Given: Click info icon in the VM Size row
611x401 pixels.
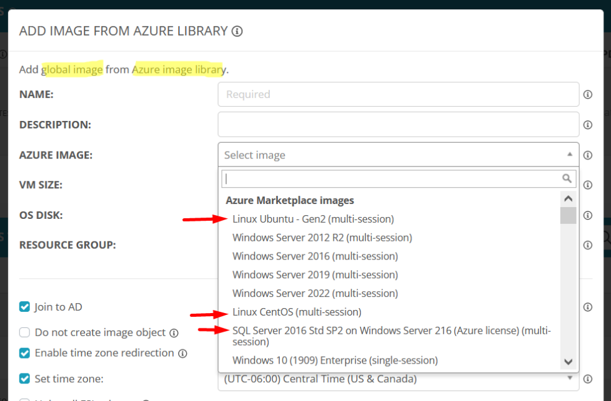Looking at the screenshot, I should pos(587,185).
